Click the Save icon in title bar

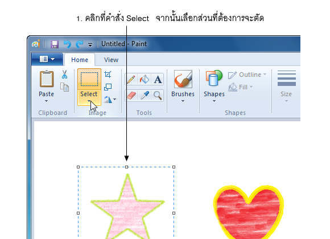tap(55, 44)
